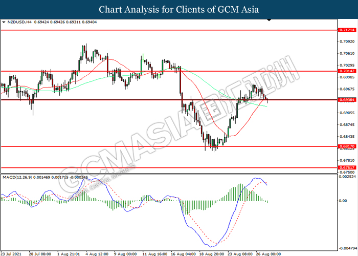This screenshot has height=256, width=358.
Task: Click the 0.70610 price axis value
Action: pos(347,53)
